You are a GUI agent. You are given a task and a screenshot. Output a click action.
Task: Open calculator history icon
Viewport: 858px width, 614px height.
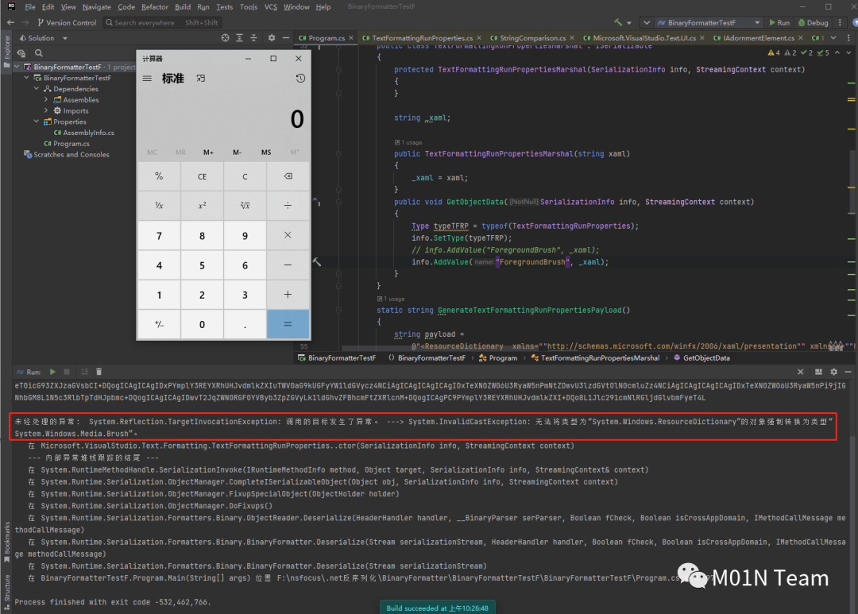click(300, 79)
